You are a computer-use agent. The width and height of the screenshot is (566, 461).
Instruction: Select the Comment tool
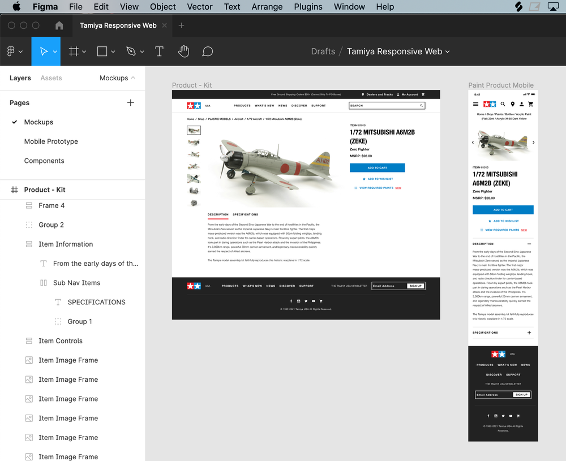tap(208, 51)
